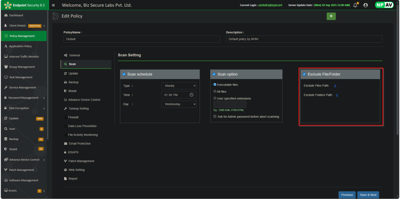Open the Email Protection policy tab
This screenshot has width=400, height=199.
[79, 143]
